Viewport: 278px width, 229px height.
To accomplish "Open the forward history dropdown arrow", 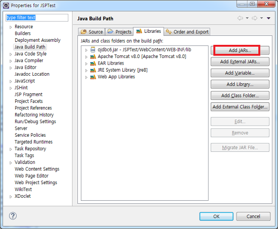I will click(x=261, y=18).
